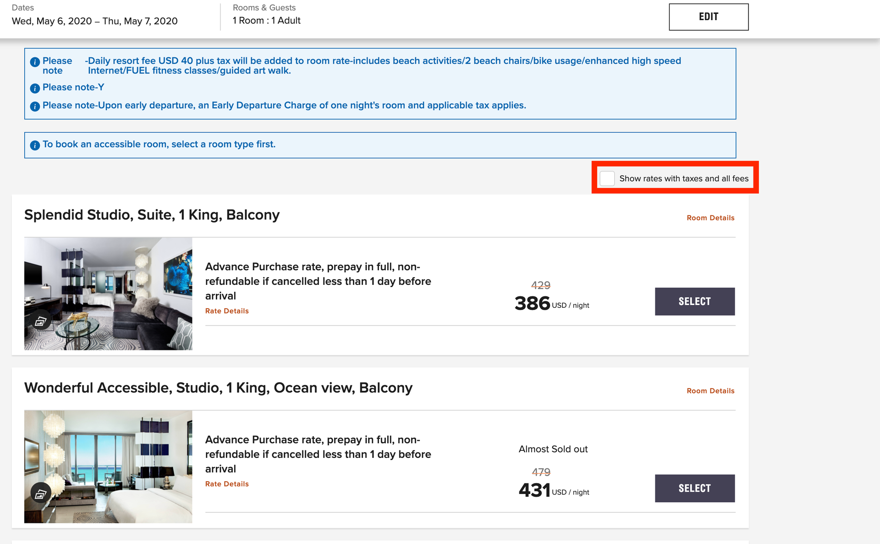Click the info icon about booking accessible rooms
This screenshot has width=880, height=544.
[35, 144]
